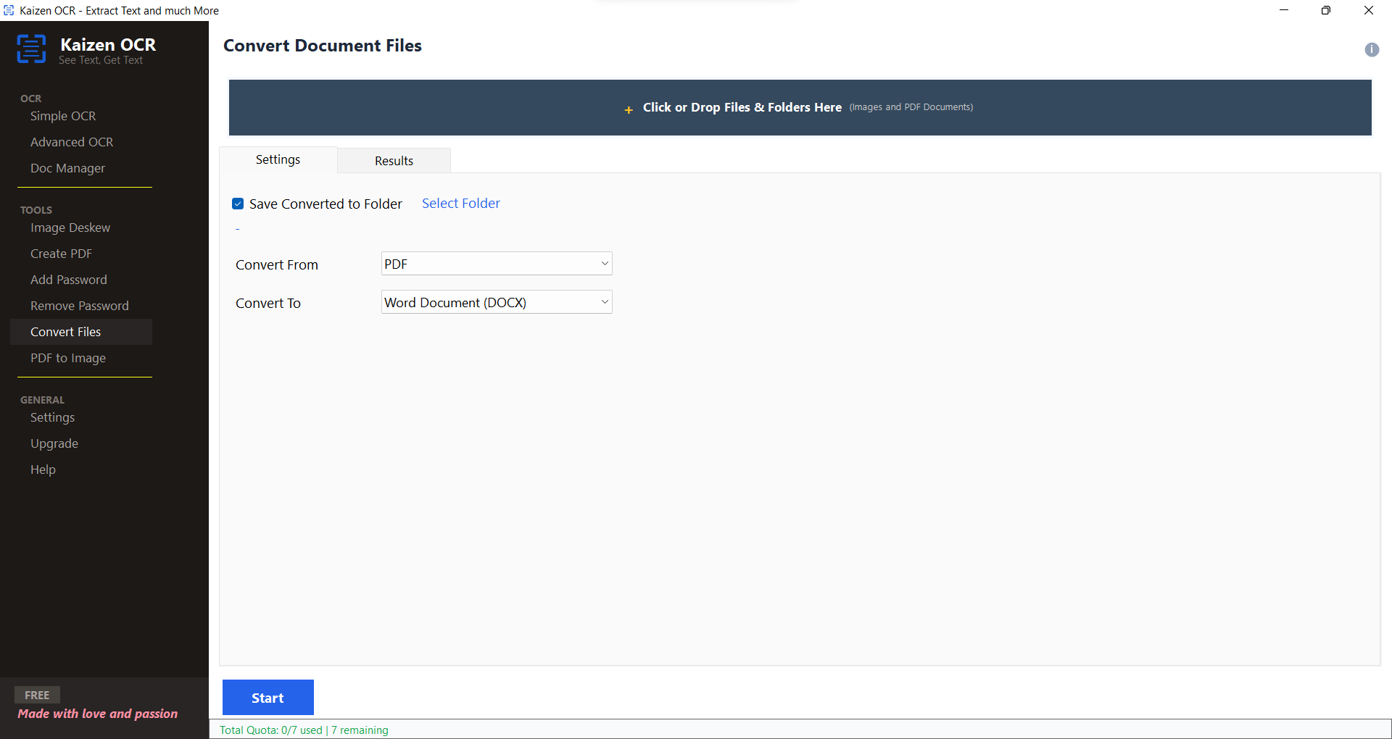Open the Add Password tool

pyautogui.click(x=69, y=280)
